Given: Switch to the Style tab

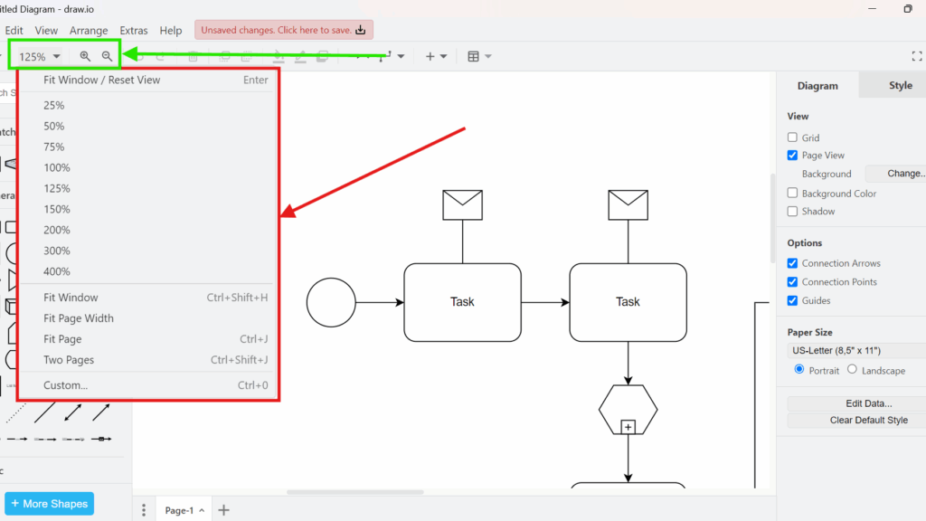Looking at the screenshot, I should click(901, 85).
